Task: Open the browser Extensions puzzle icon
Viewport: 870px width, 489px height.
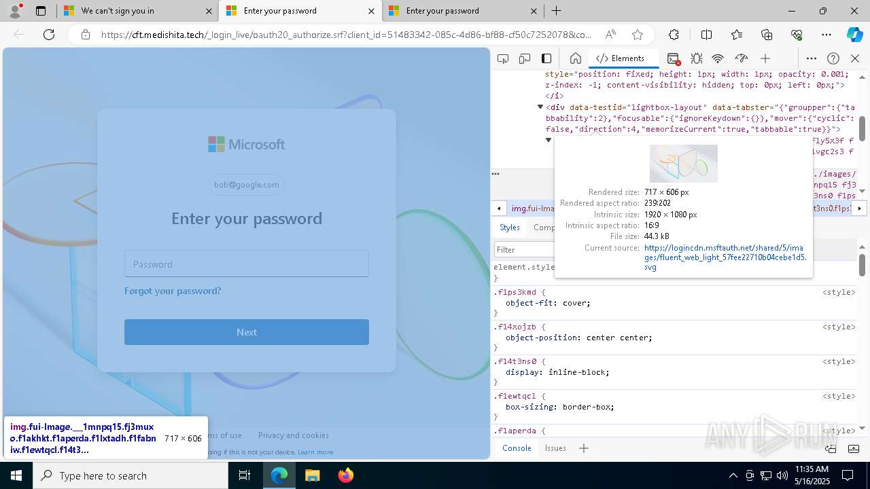Action: [674, 35]
